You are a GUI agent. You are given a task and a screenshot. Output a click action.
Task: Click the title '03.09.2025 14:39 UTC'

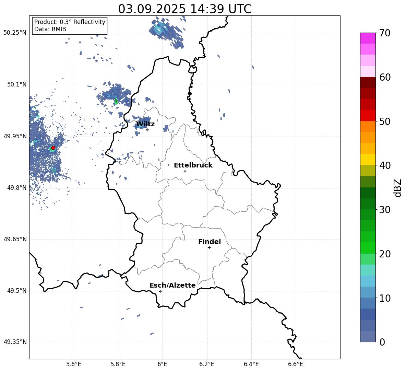(x=184, y=9)
